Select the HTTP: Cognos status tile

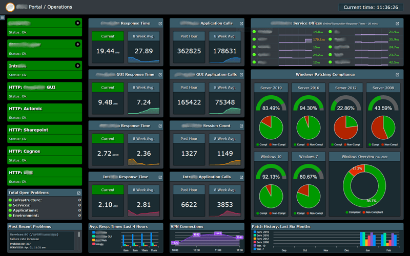44,155
